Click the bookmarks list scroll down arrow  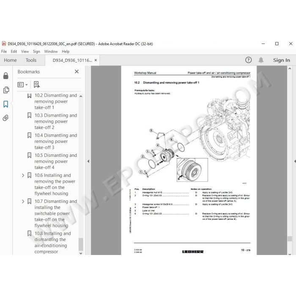[x=81, y=253]
